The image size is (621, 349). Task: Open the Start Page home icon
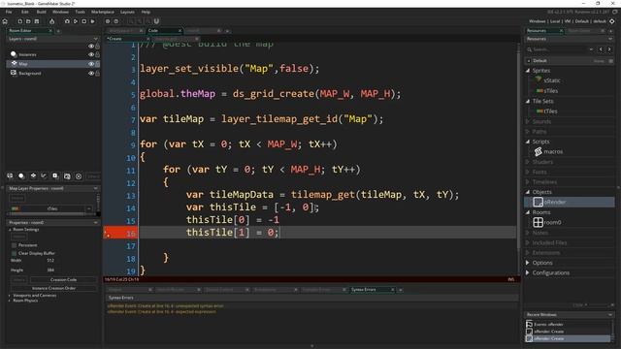[5, 21]
